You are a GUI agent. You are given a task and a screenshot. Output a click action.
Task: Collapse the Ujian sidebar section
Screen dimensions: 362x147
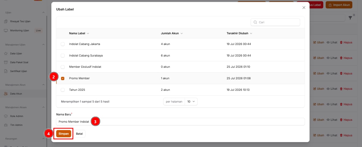44,13
